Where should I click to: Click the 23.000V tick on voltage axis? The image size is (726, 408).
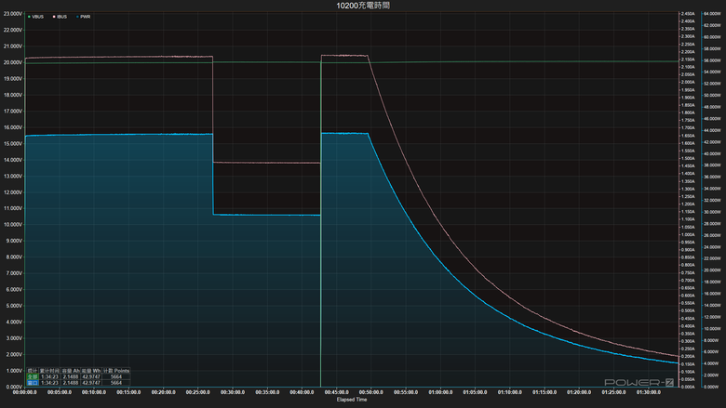click(12, 14)
